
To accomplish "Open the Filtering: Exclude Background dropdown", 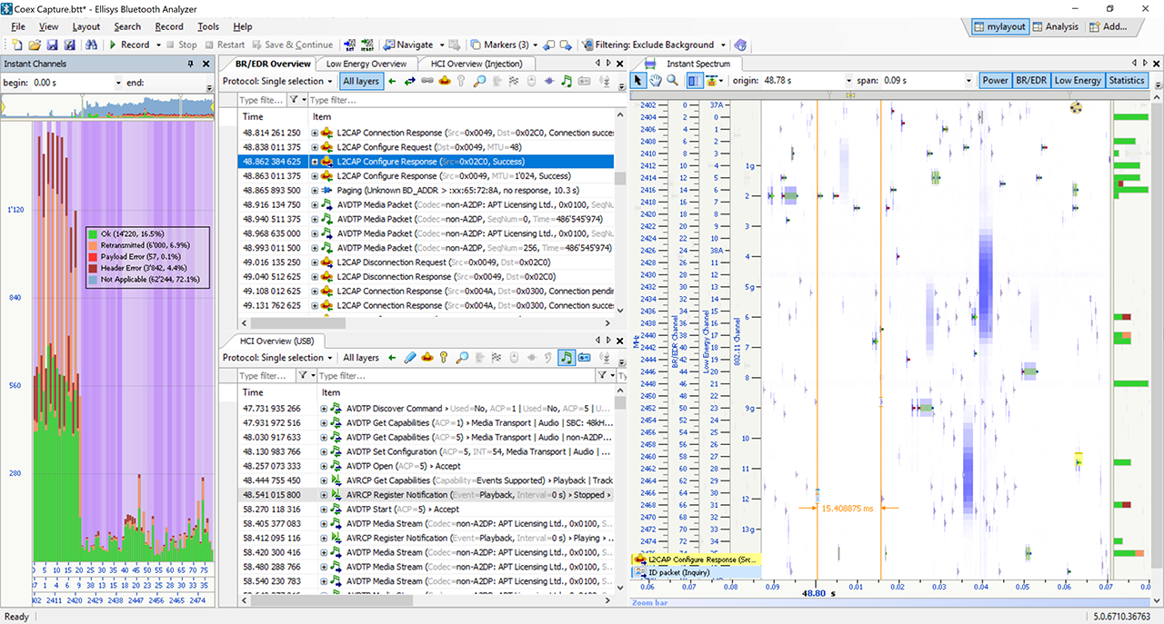I will pyautogui.click(x=723, y=45).
